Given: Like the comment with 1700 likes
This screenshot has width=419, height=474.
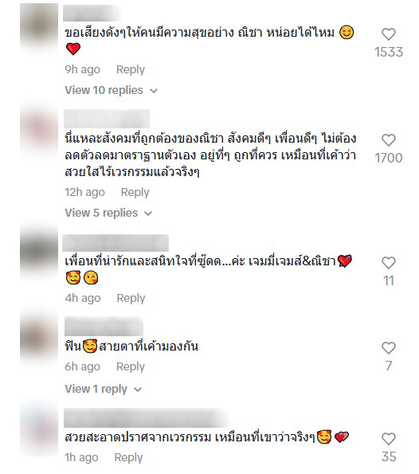Looking at the screenshot, I should (389, 140).
